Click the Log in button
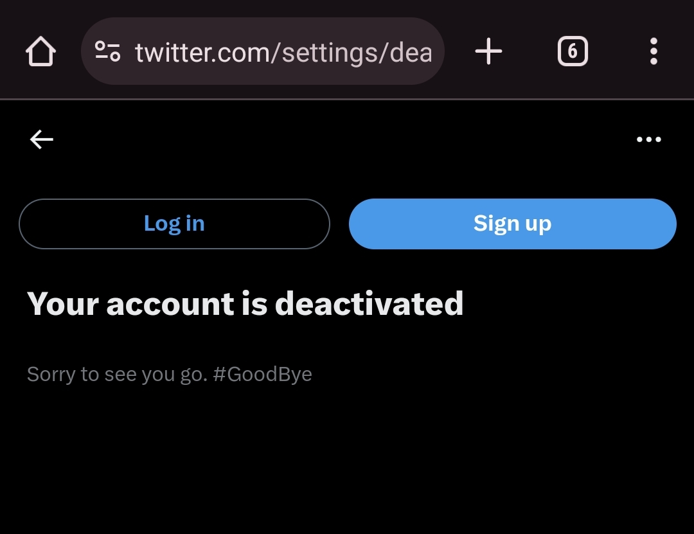The height and width of the screenshot is (534, 694). (174, 224)
